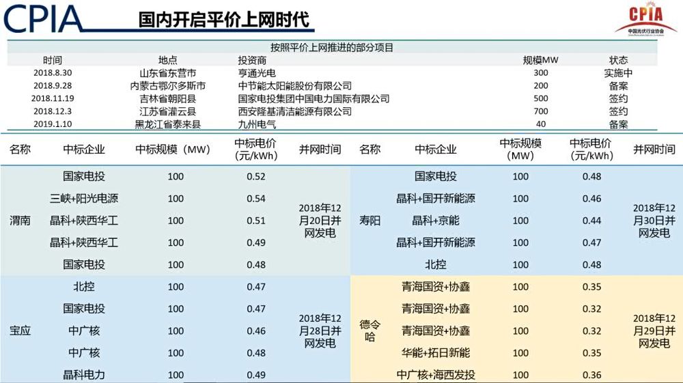Click the grid date 2018年12月30日并网发电

[654, 221]
